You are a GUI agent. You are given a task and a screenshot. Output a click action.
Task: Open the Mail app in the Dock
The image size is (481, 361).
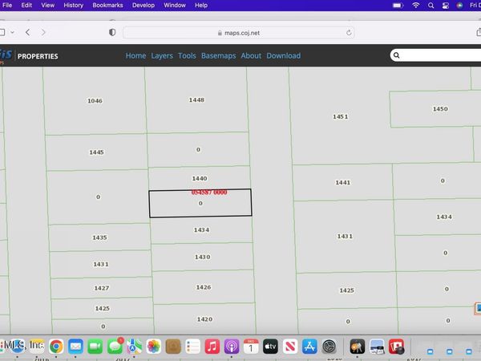click(76, 347)
